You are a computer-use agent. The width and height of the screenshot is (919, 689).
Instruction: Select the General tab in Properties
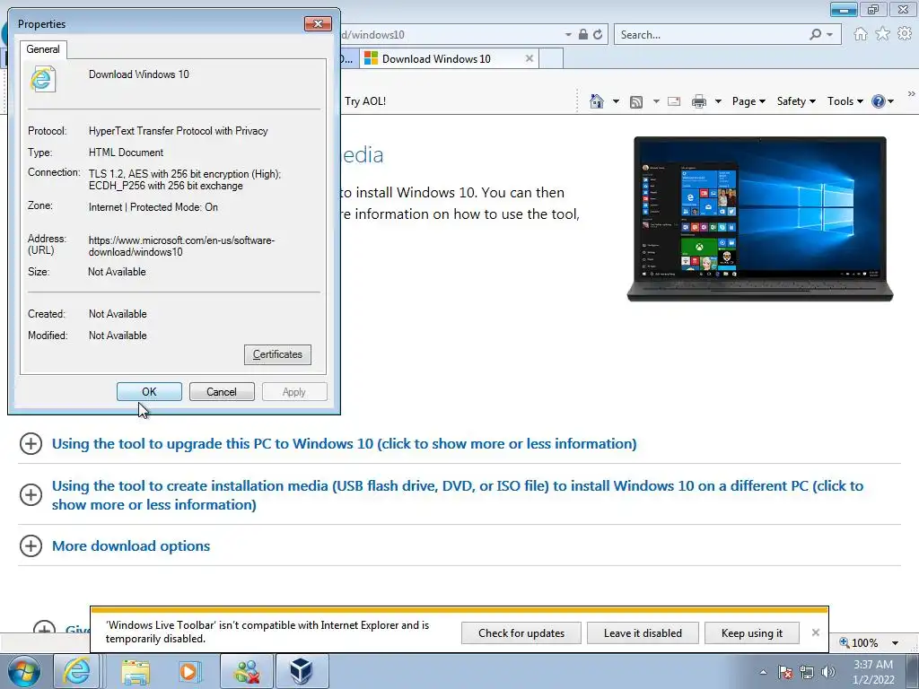(x=43, y=49)
